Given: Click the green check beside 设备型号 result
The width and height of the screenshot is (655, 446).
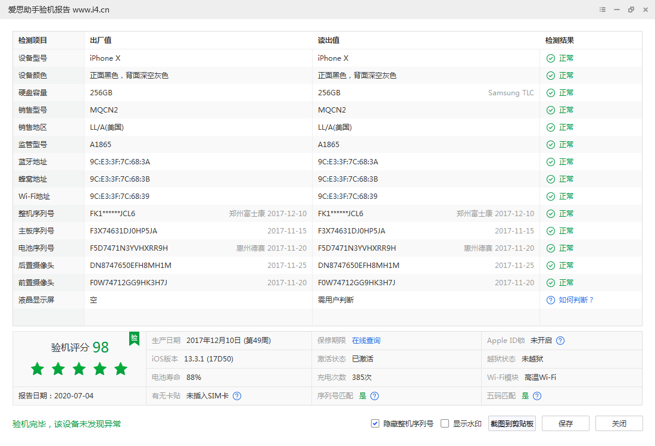Looking at the screenshot, I should click(550, 58).
